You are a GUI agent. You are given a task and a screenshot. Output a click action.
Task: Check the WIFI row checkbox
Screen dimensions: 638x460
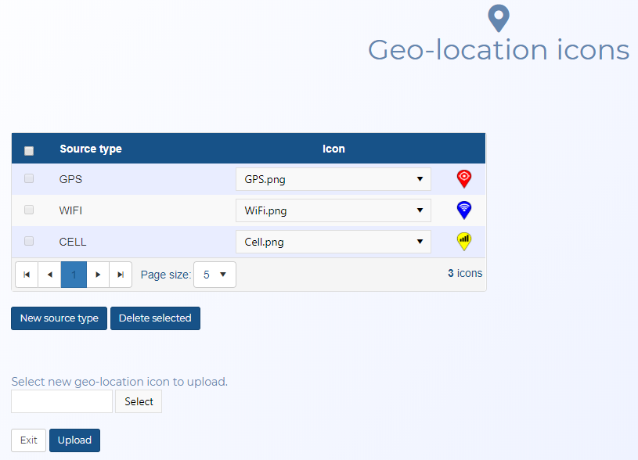[x=29, y=210]
